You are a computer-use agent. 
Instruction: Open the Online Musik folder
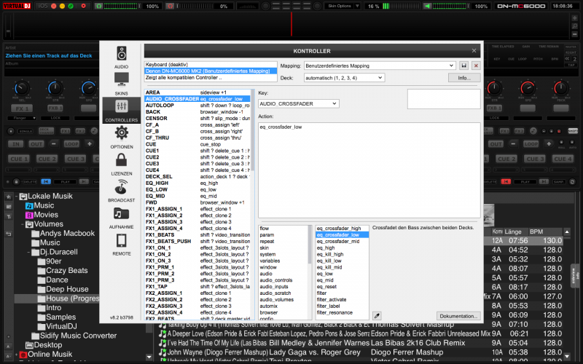(46, 354)
